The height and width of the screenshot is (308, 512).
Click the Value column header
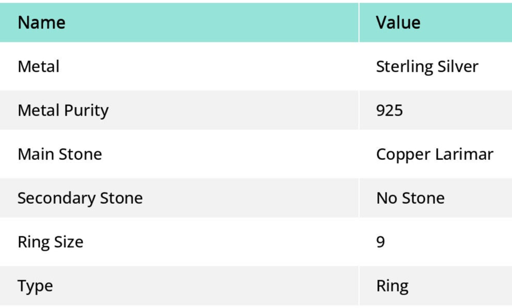coord(398,23)
